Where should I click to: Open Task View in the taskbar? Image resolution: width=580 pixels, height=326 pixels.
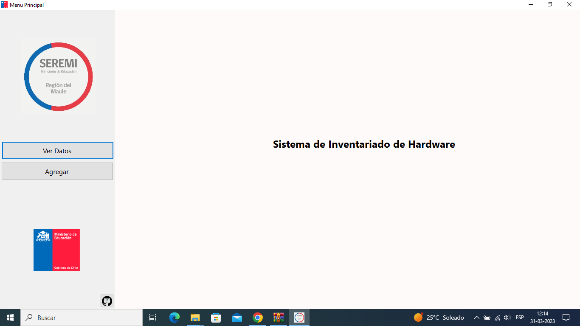(x=152, y=317)
